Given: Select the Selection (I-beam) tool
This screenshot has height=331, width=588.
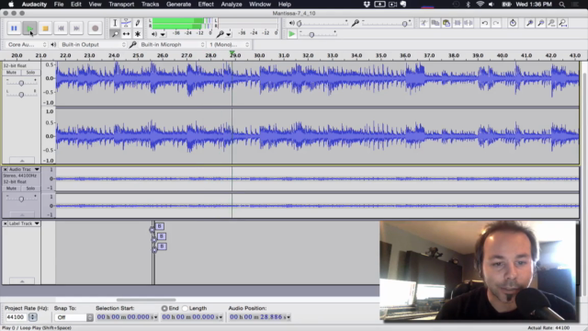Looking at the screenshot, I should [x=115, y=23].
